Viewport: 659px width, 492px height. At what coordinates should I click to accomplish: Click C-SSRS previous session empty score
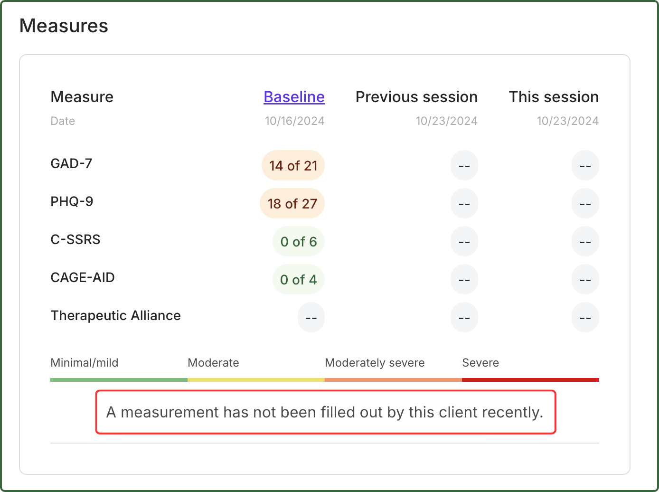point(464,242)
